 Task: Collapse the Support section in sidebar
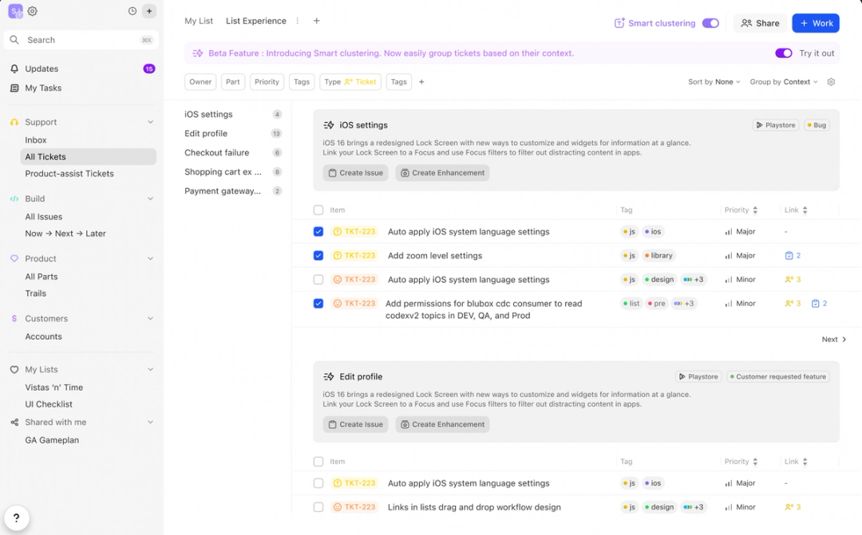pyautogui.click(x=150, y=122)
